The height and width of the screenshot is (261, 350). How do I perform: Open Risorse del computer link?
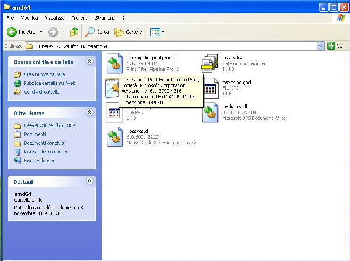(46, 152)
